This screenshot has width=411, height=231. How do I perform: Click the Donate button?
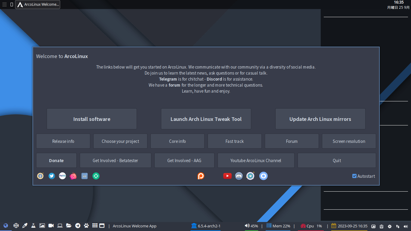(x=56, y=160)
